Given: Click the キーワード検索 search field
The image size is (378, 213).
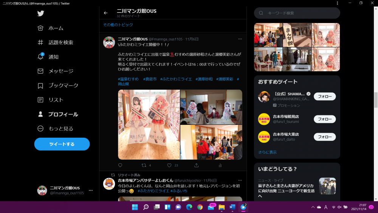Looking at the screenshot, I should tap(297, 13).
